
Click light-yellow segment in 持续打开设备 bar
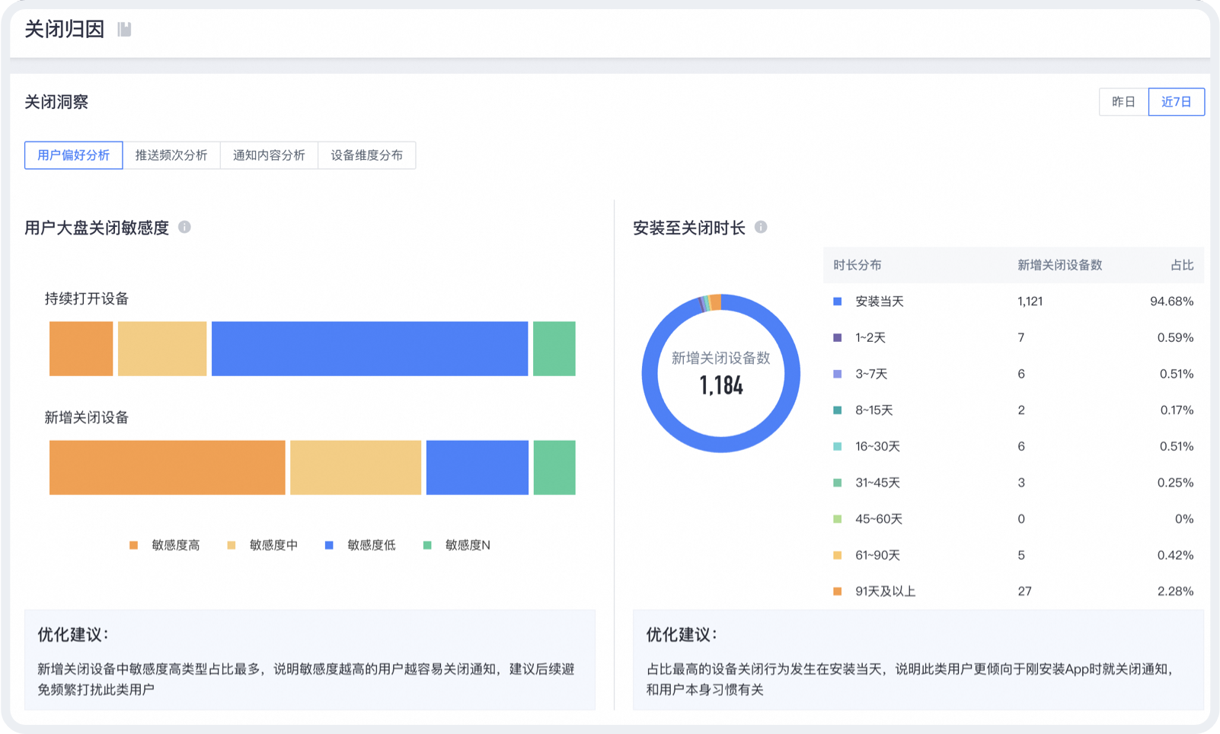(x=162, y=349)
